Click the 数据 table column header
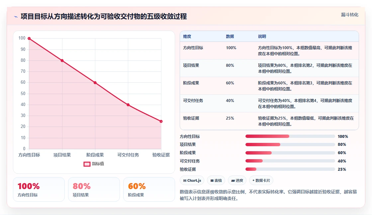This screenshot has height=215, width=372. (230, 37)
